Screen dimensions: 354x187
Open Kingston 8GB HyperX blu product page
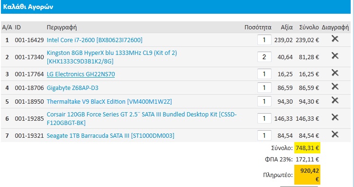point(112,57)
